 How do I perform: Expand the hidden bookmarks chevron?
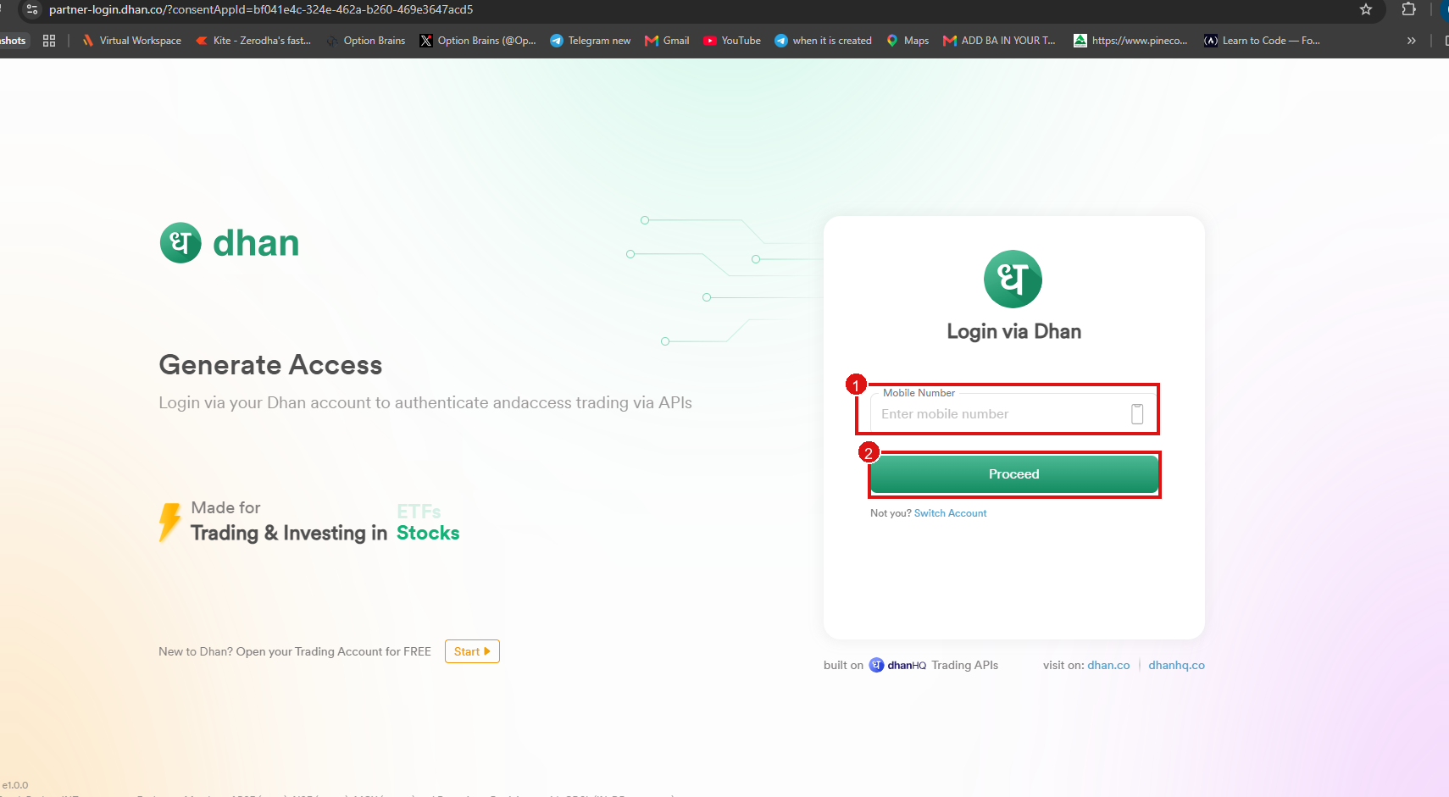tap(1411, 41)
